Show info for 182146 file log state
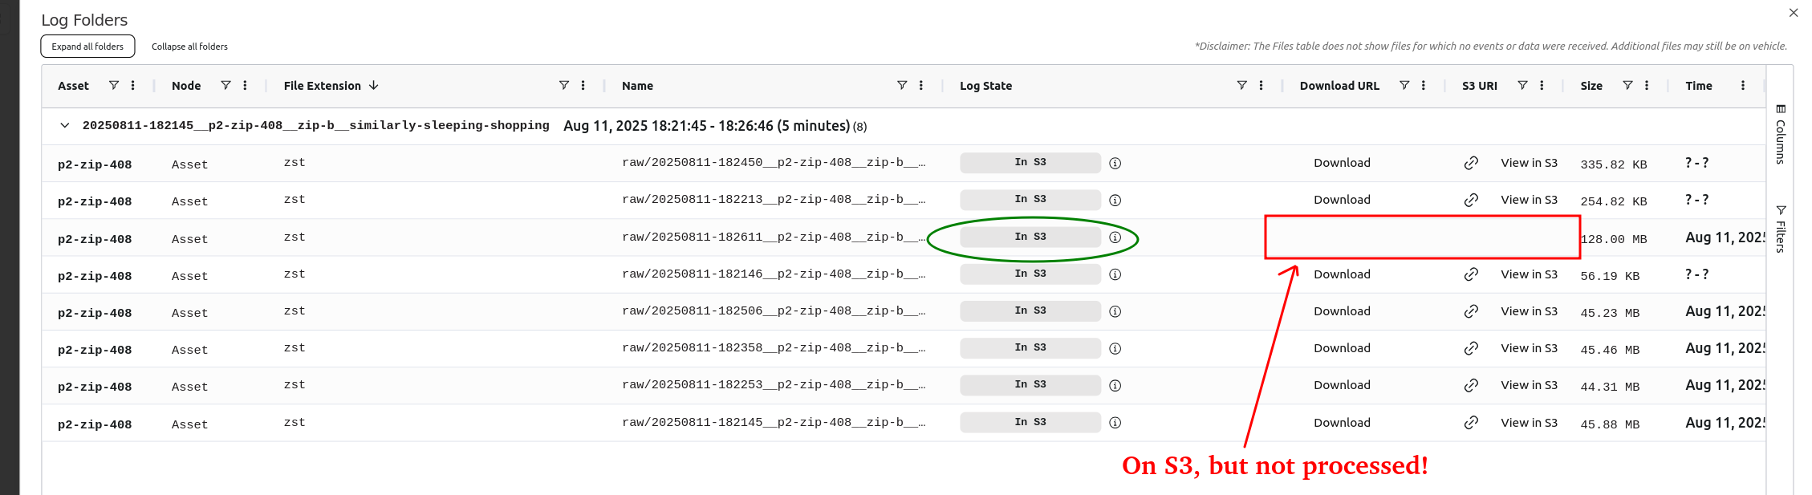The width and height of the screenshot is (1812, 495). (x=1115, y=274)
